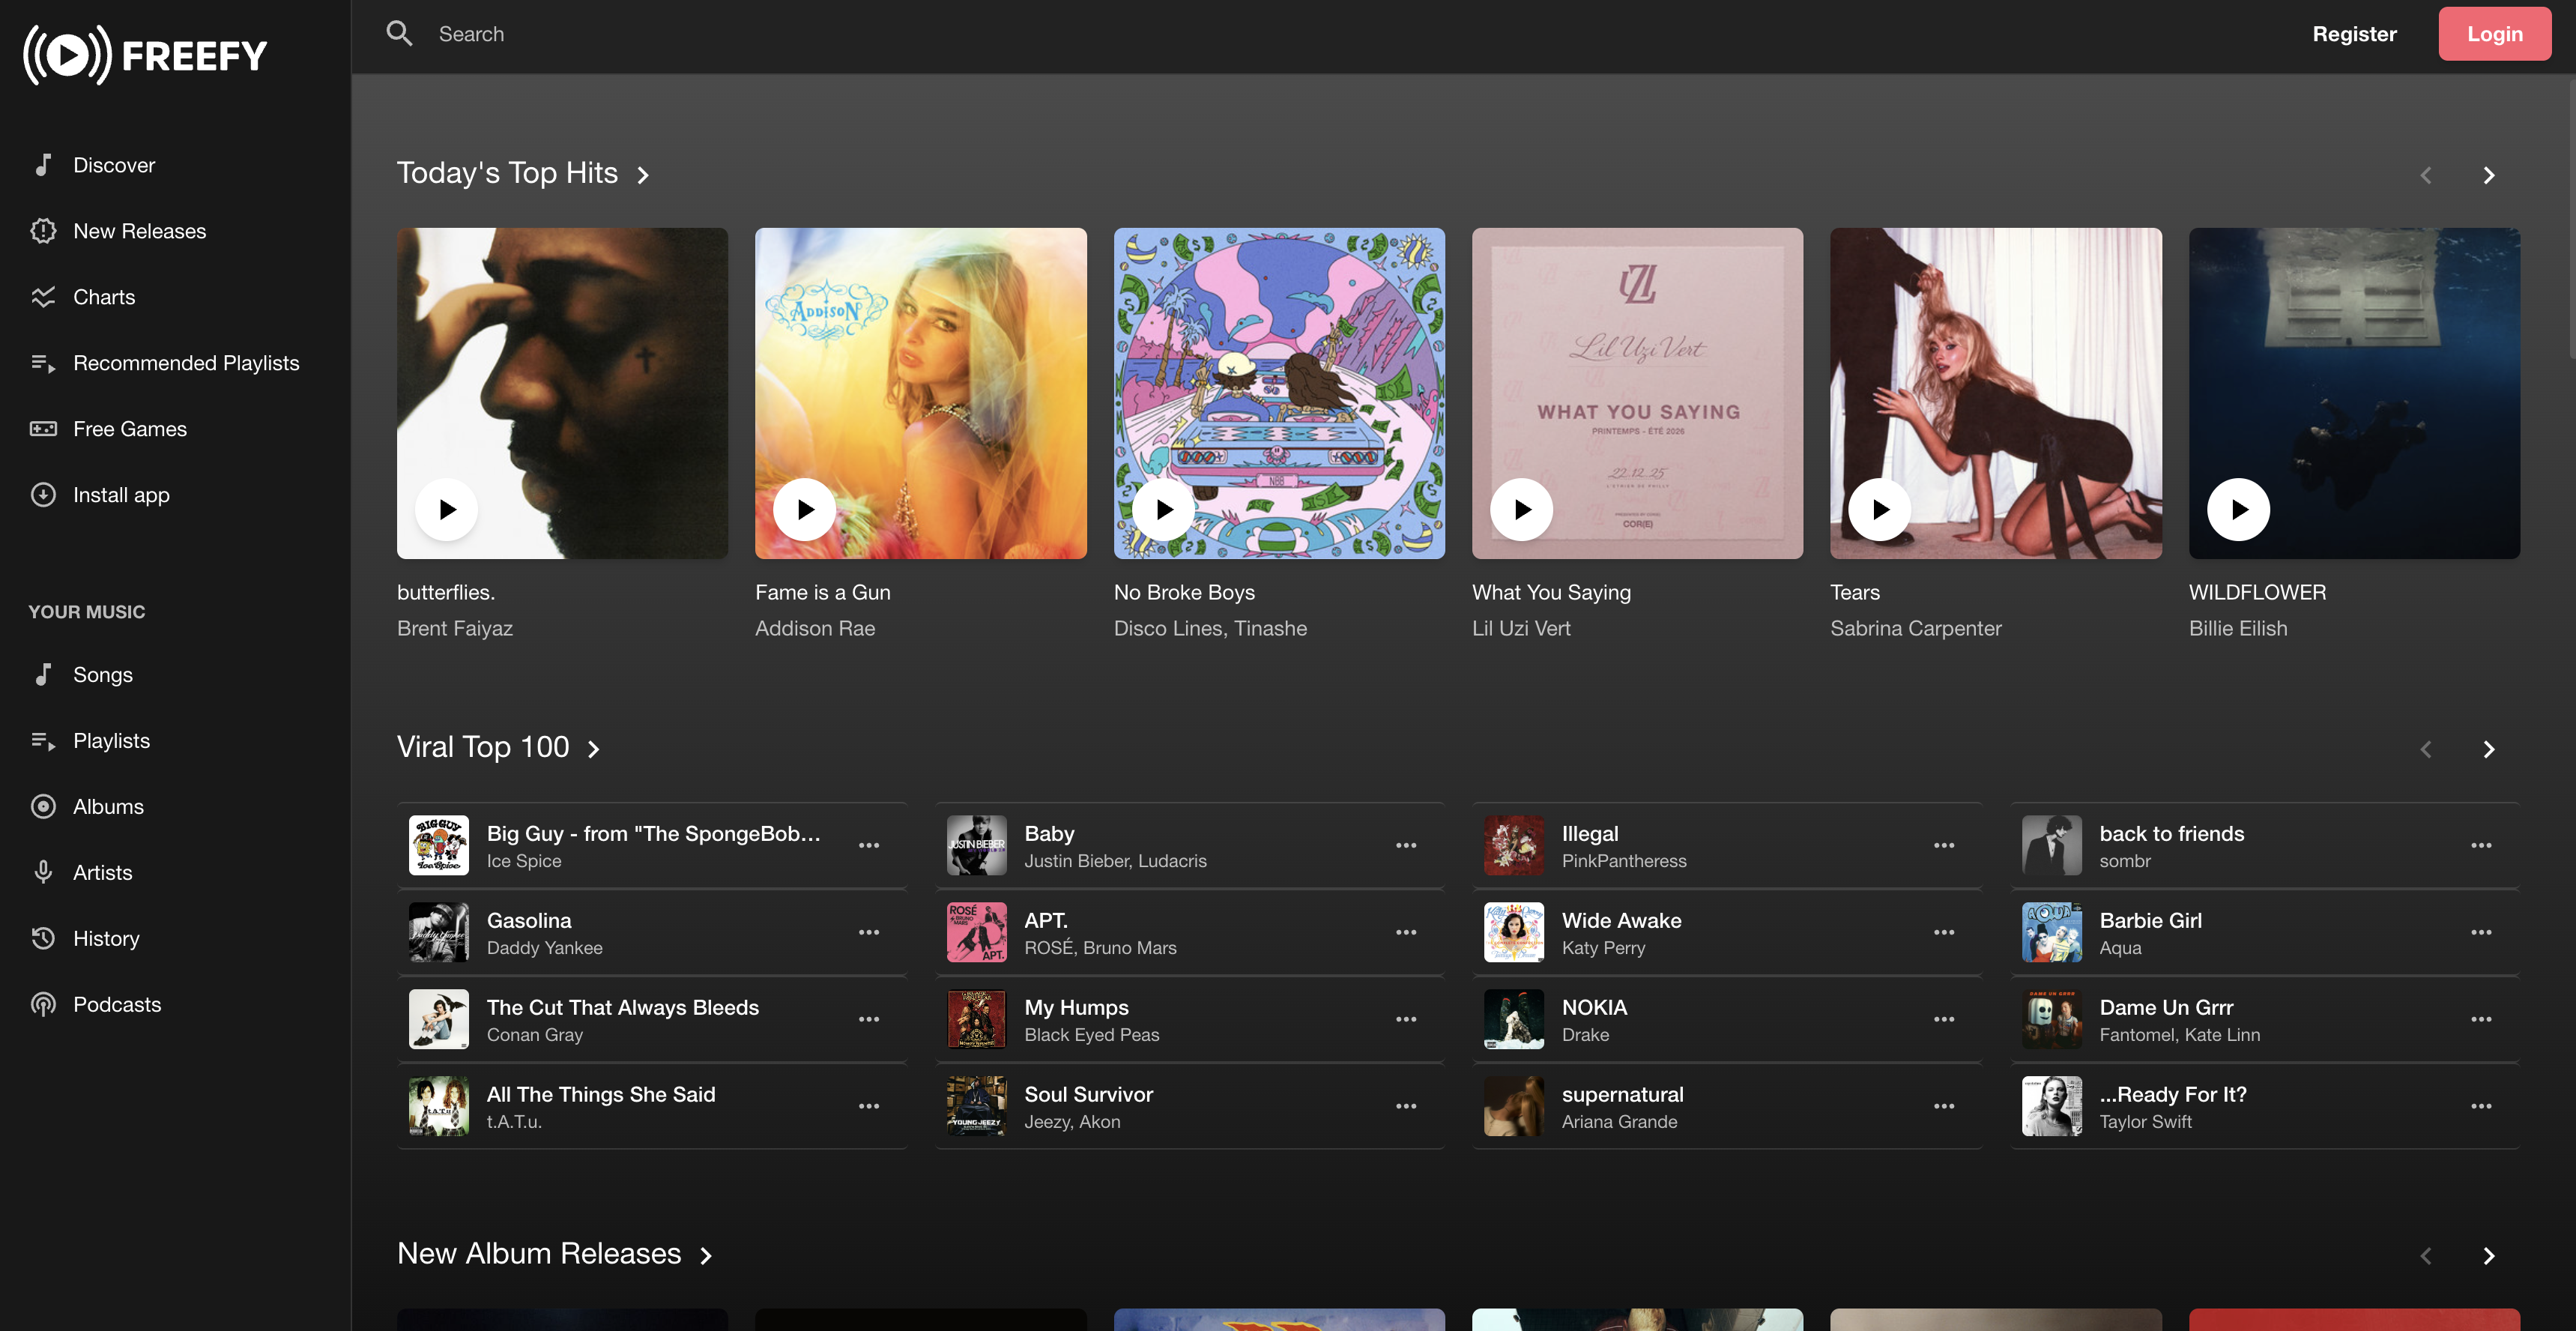The image size is (2576, 1331).
Task: Open more options for APT.
Action: point(1406,933)
